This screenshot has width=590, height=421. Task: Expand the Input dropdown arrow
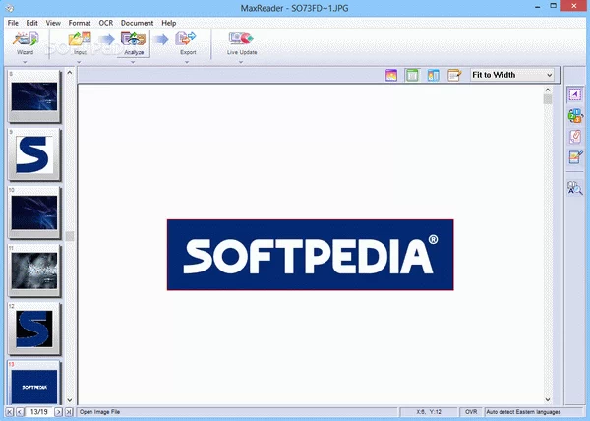coord(79,62)
